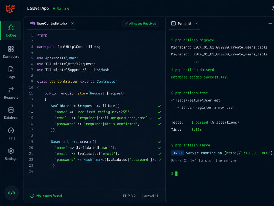
Task: Click the check mark on line 13
Action: [x=159, y=106]
